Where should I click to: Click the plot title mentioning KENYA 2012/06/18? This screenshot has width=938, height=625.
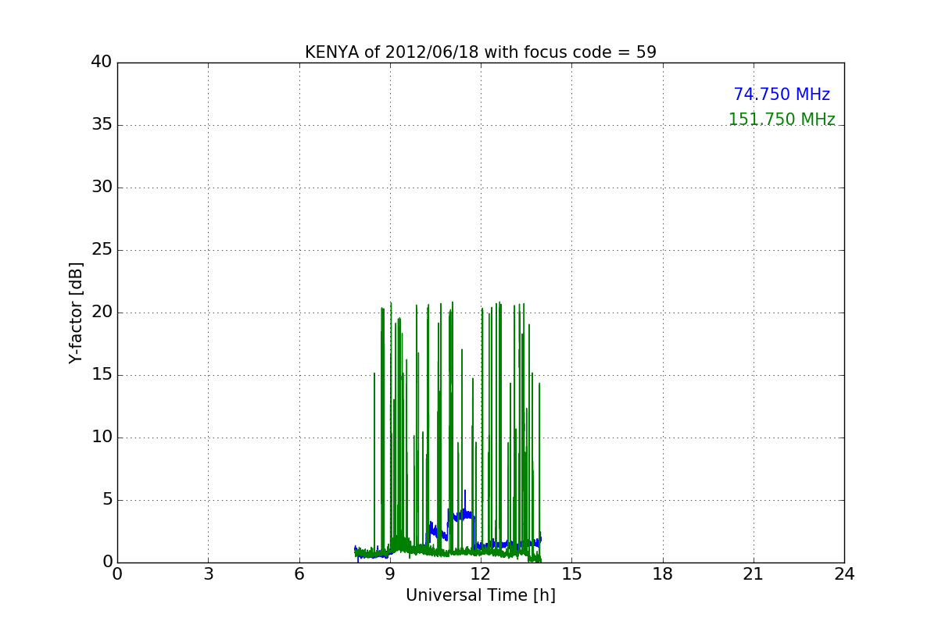click(x=481, y=52)
